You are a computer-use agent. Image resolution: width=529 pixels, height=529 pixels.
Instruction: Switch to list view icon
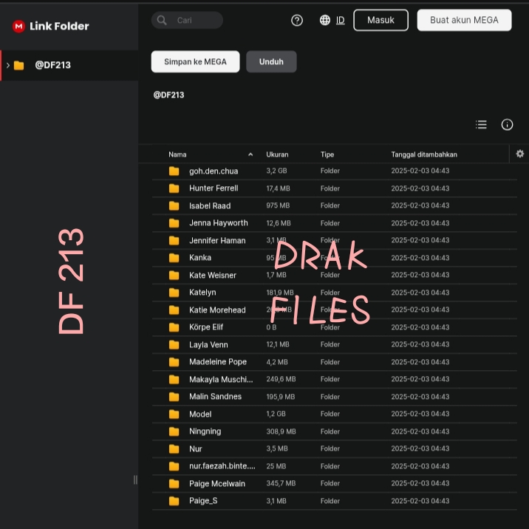point(481,124)
